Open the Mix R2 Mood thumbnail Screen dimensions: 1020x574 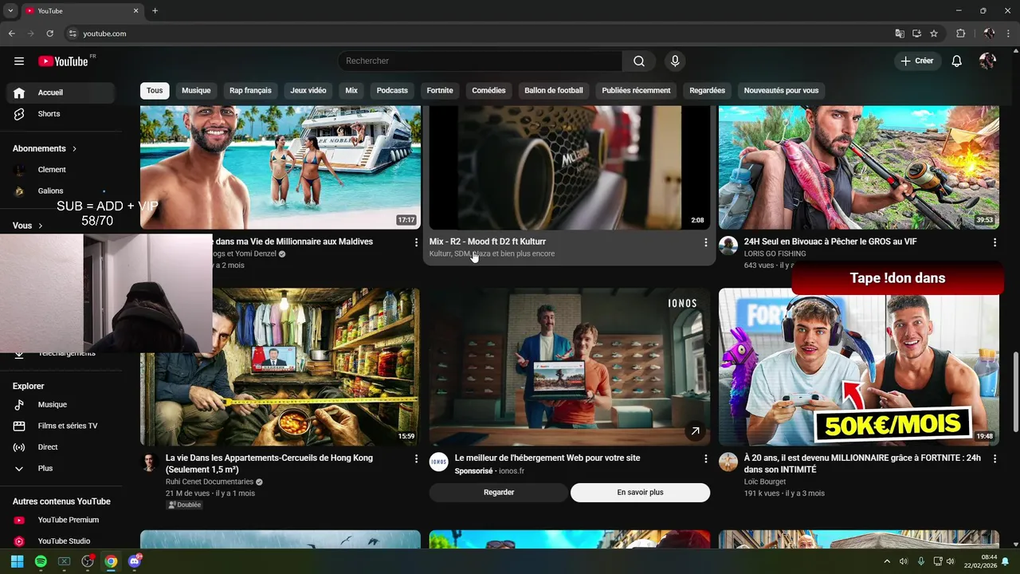(569, 167)
